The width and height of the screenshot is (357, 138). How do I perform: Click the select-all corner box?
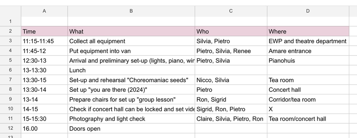click(10, 11)
